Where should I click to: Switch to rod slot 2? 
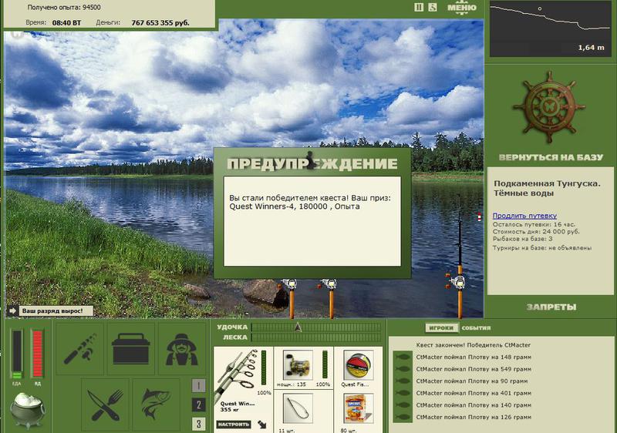pos(198,404)
